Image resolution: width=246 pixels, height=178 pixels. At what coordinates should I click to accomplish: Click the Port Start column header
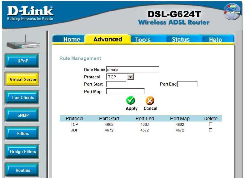(x=109, y=118)
